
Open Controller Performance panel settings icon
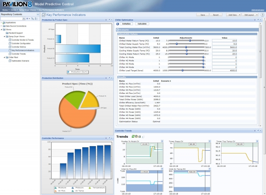pyautogui.click(x=106, y=138)
